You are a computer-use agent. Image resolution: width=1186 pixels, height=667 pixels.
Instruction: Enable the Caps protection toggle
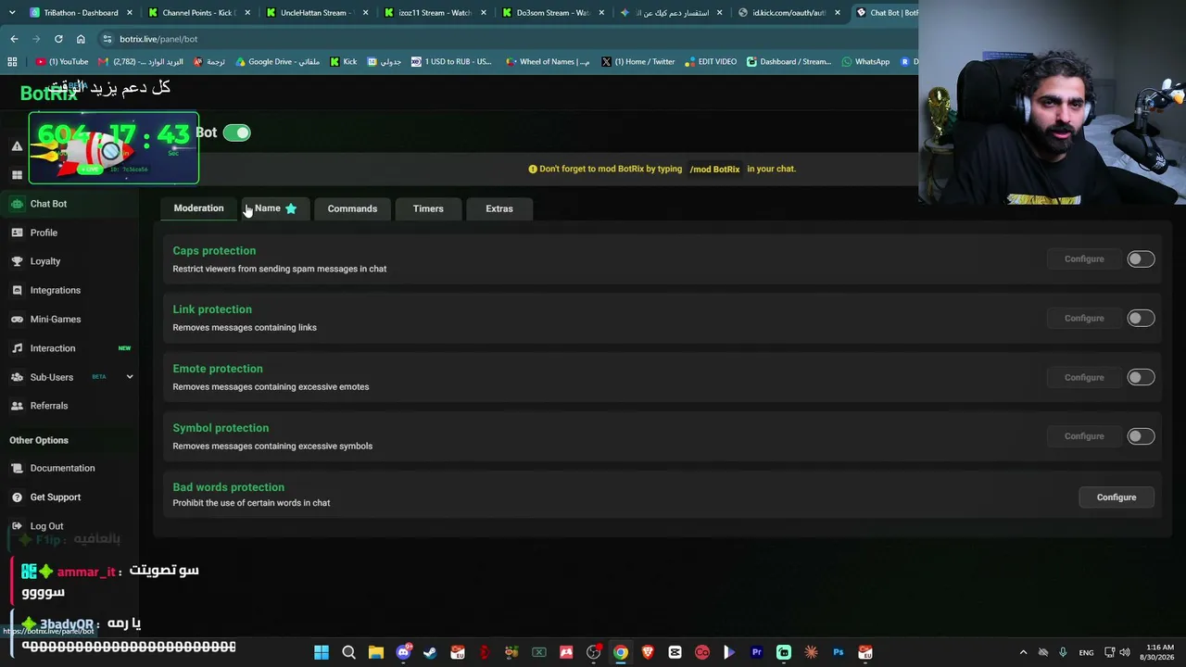tap(1141, 259)
